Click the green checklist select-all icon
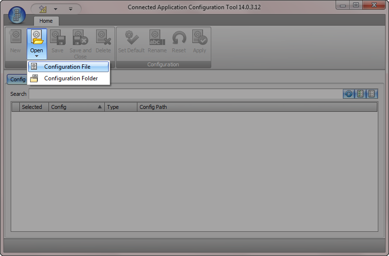Image resolution: width=389 pixels, height=256 pixels. 360,94
